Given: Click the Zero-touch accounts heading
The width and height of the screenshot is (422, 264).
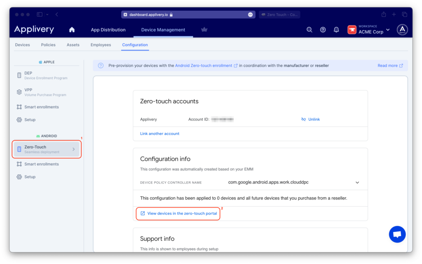Looking at the screenshot, I should (169, 101).
